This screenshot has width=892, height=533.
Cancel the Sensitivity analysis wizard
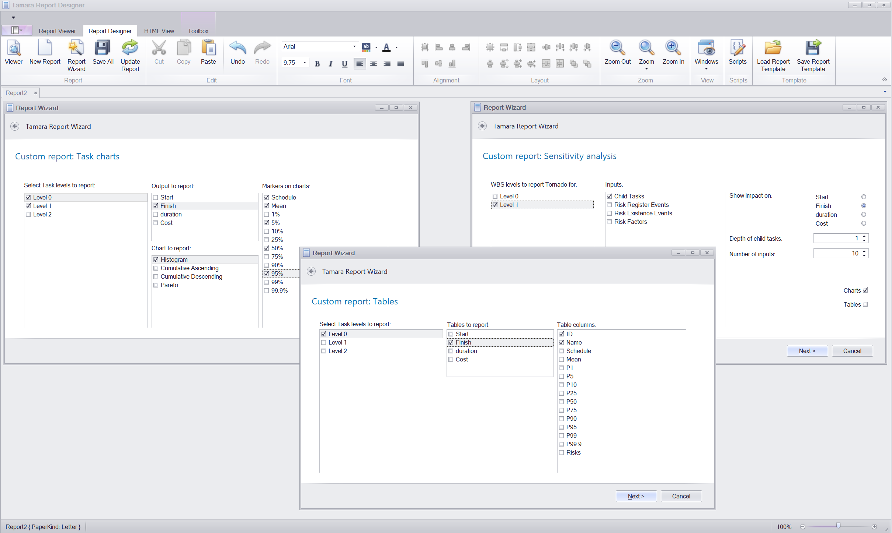click(x=852, y=351)
